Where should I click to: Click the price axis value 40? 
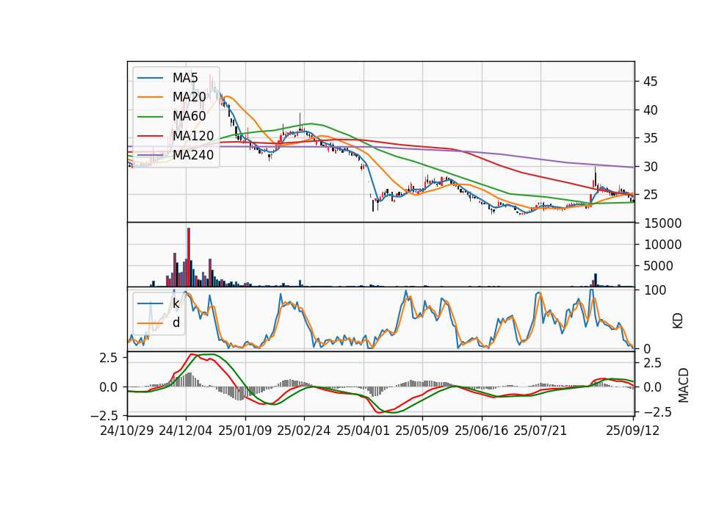pos(650,110)
